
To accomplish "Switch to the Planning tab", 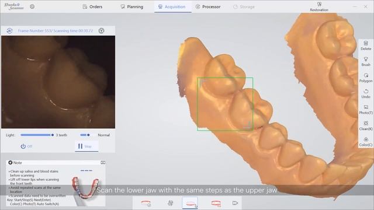I will pyautogui.click(x=132, y=6).
